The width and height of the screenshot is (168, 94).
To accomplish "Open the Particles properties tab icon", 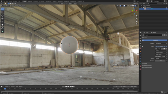I will [140, 56].
